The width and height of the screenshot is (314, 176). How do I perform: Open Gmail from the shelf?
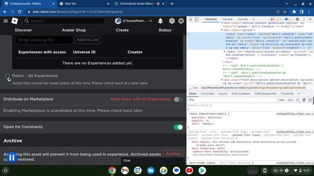point(125,171)
